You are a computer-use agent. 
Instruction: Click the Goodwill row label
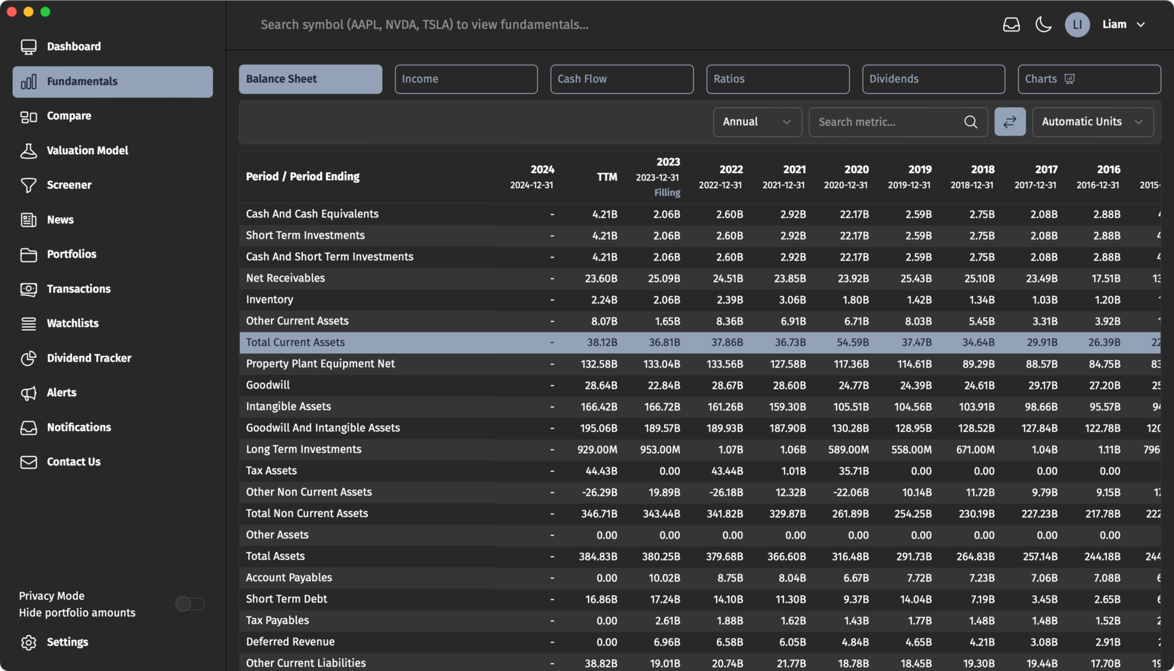(268, 385)
